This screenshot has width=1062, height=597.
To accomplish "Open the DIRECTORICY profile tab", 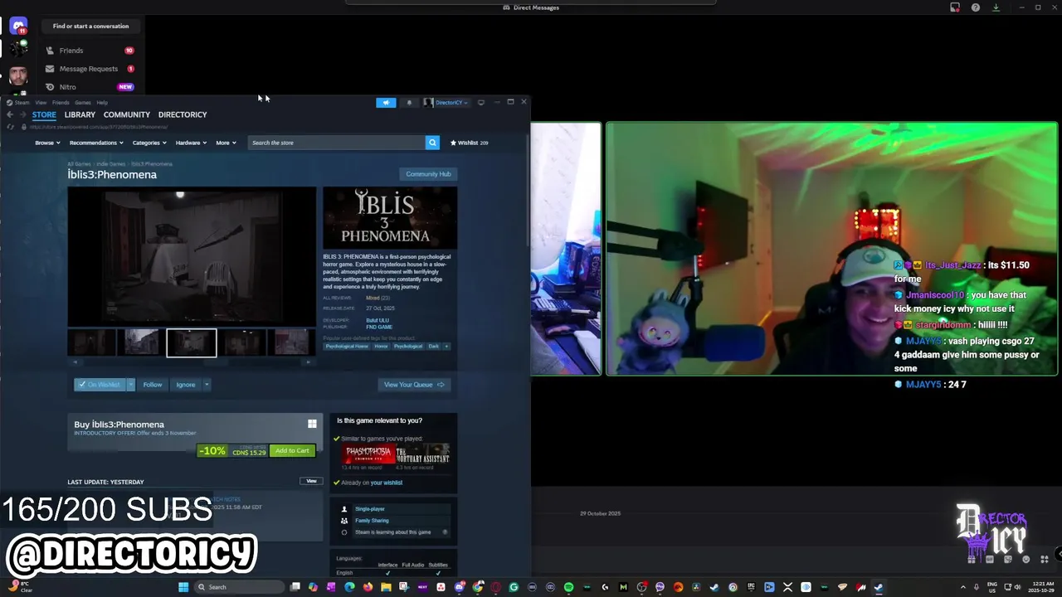I will pos(183,114).
